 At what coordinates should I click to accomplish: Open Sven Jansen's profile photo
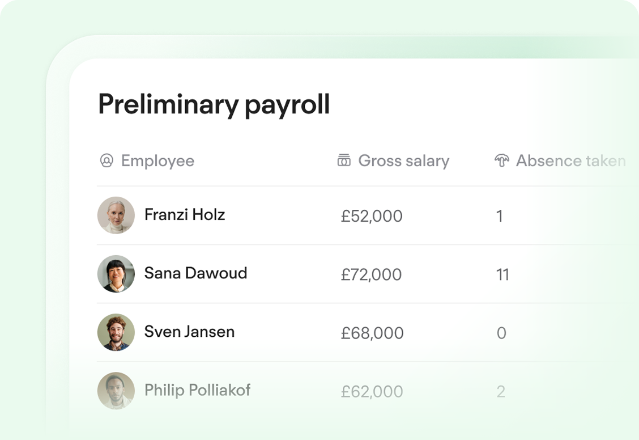coord(116,332)
